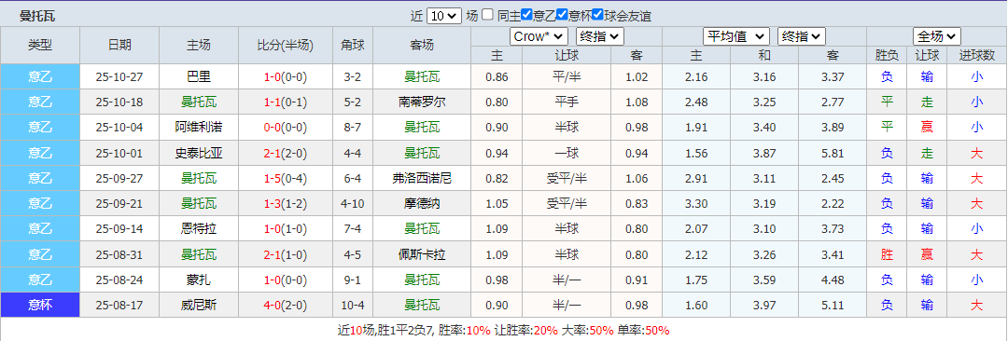Click 曼托瓦 home team in 25-10-18 row
This screenshot has width=1008, height=341.
click(199, 102)
